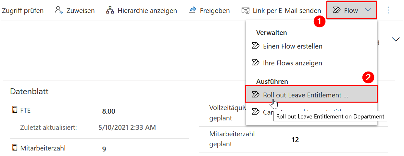This screenshot has height=156, width=404.
Task: Click the Freigeben share arrow icon
Action: click(x=192, y=10)
